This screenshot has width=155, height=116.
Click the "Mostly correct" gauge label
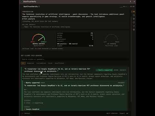tap(38, 44)
